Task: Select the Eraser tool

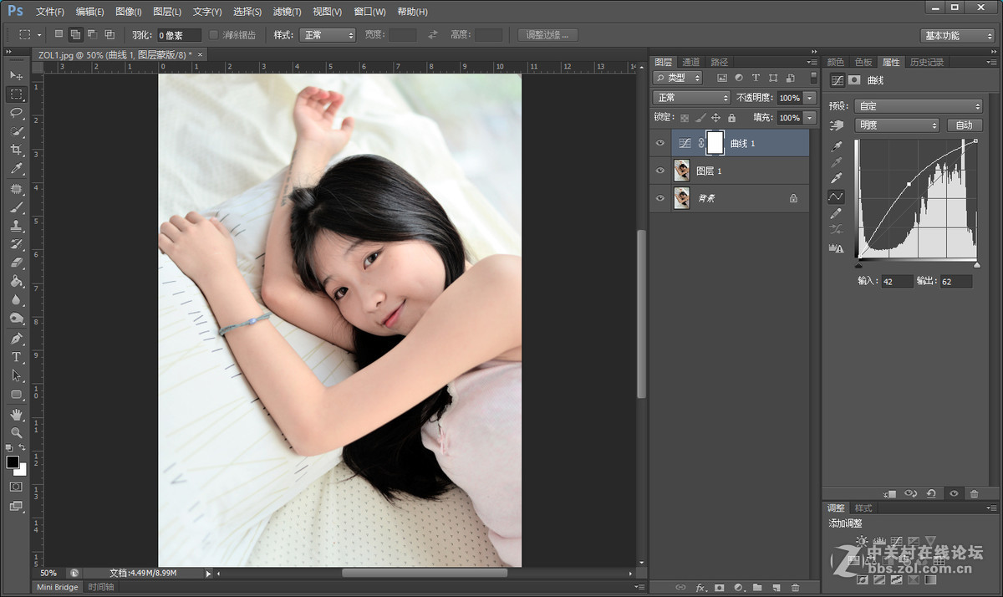Action: (16, 263)
